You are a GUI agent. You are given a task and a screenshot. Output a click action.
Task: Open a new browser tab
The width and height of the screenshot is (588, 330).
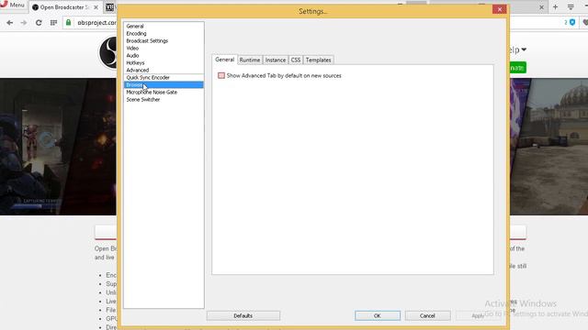555,6
